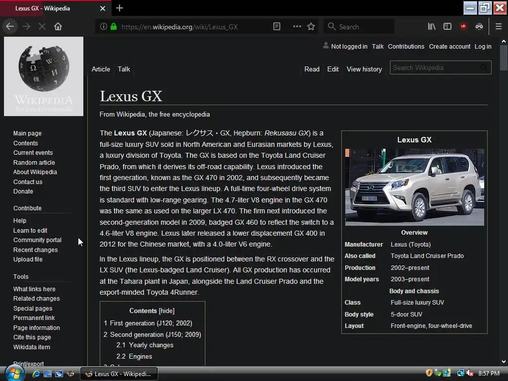The image size is (508, 381).
Task: Click the forward navigation arrow
Action: pos(27,27)
